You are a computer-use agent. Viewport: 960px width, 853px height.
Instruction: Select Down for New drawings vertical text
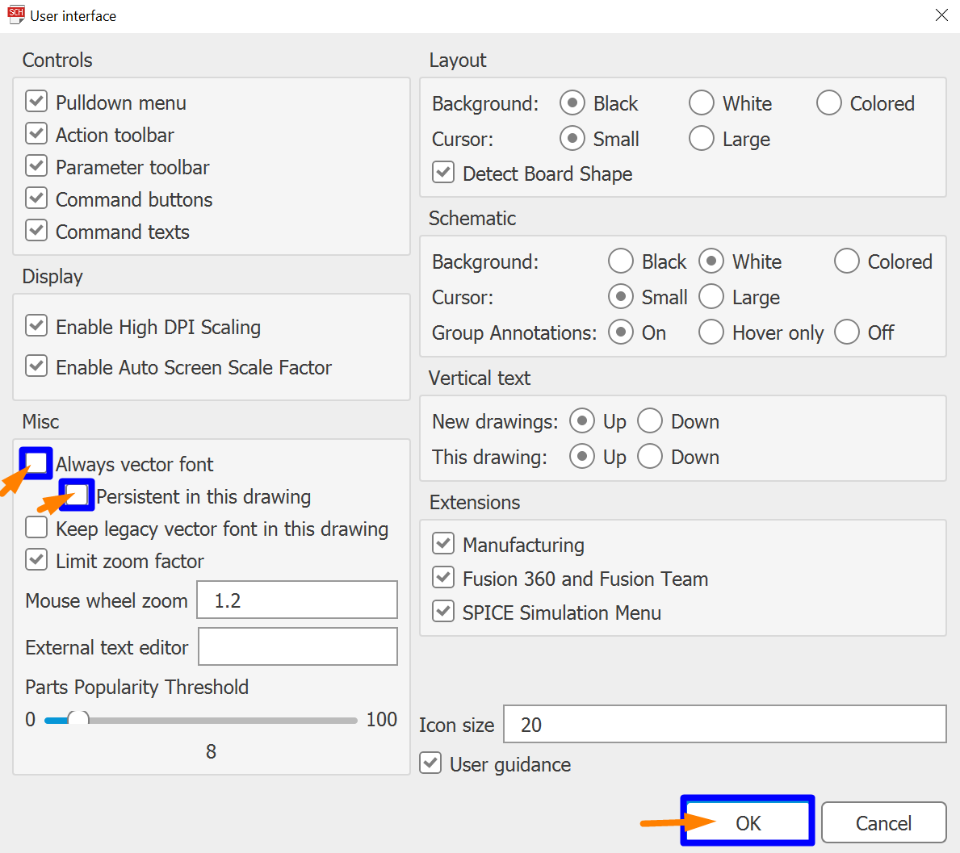point(650,421)
